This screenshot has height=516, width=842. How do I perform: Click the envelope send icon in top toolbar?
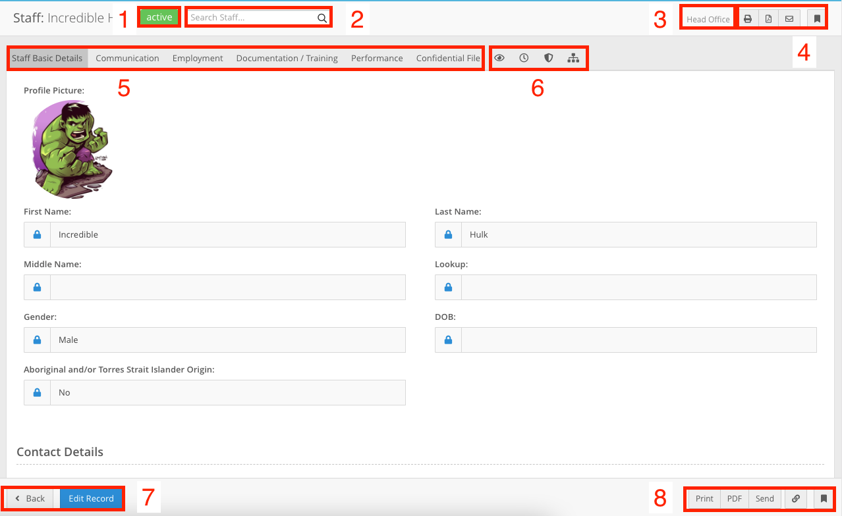789,19
